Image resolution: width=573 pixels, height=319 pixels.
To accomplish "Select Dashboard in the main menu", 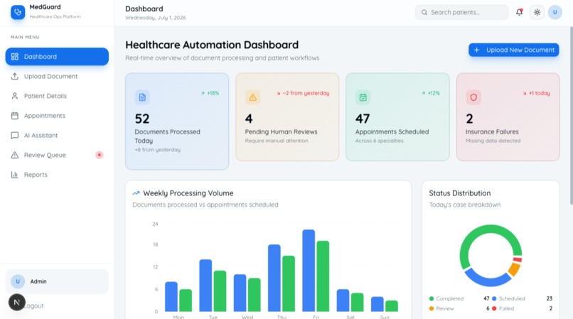I will pos(57,57).
